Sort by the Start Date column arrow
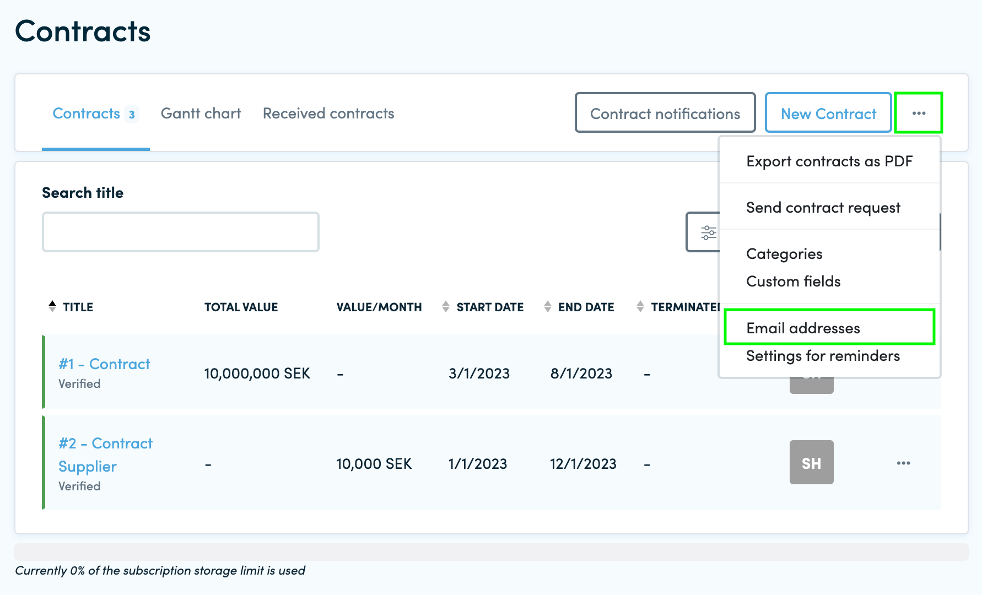 446,306
